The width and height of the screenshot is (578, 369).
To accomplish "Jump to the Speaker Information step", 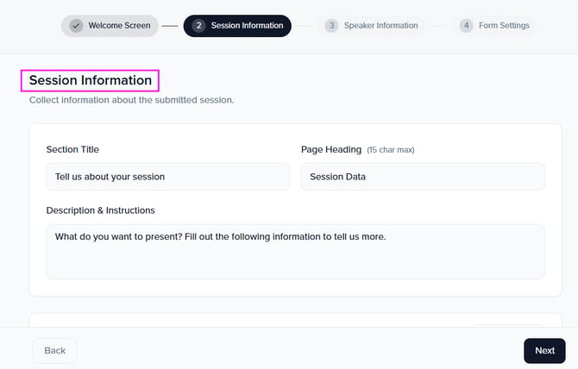I will [x=380, y=26].
